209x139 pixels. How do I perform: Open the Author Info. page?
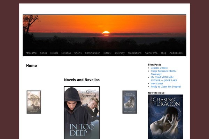pos(151,53)
